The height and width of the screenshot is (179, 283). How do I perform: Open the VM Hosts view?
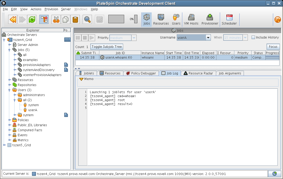(x=191, y=20)
